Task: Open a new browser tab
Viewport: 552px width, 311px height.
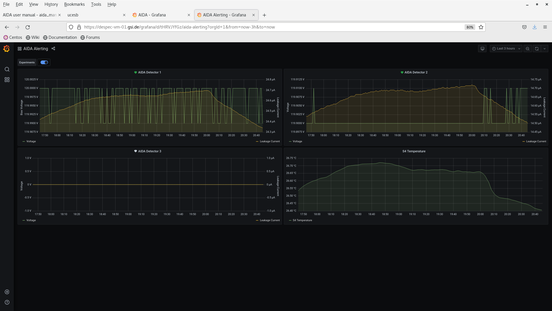Action: point(264,15)
